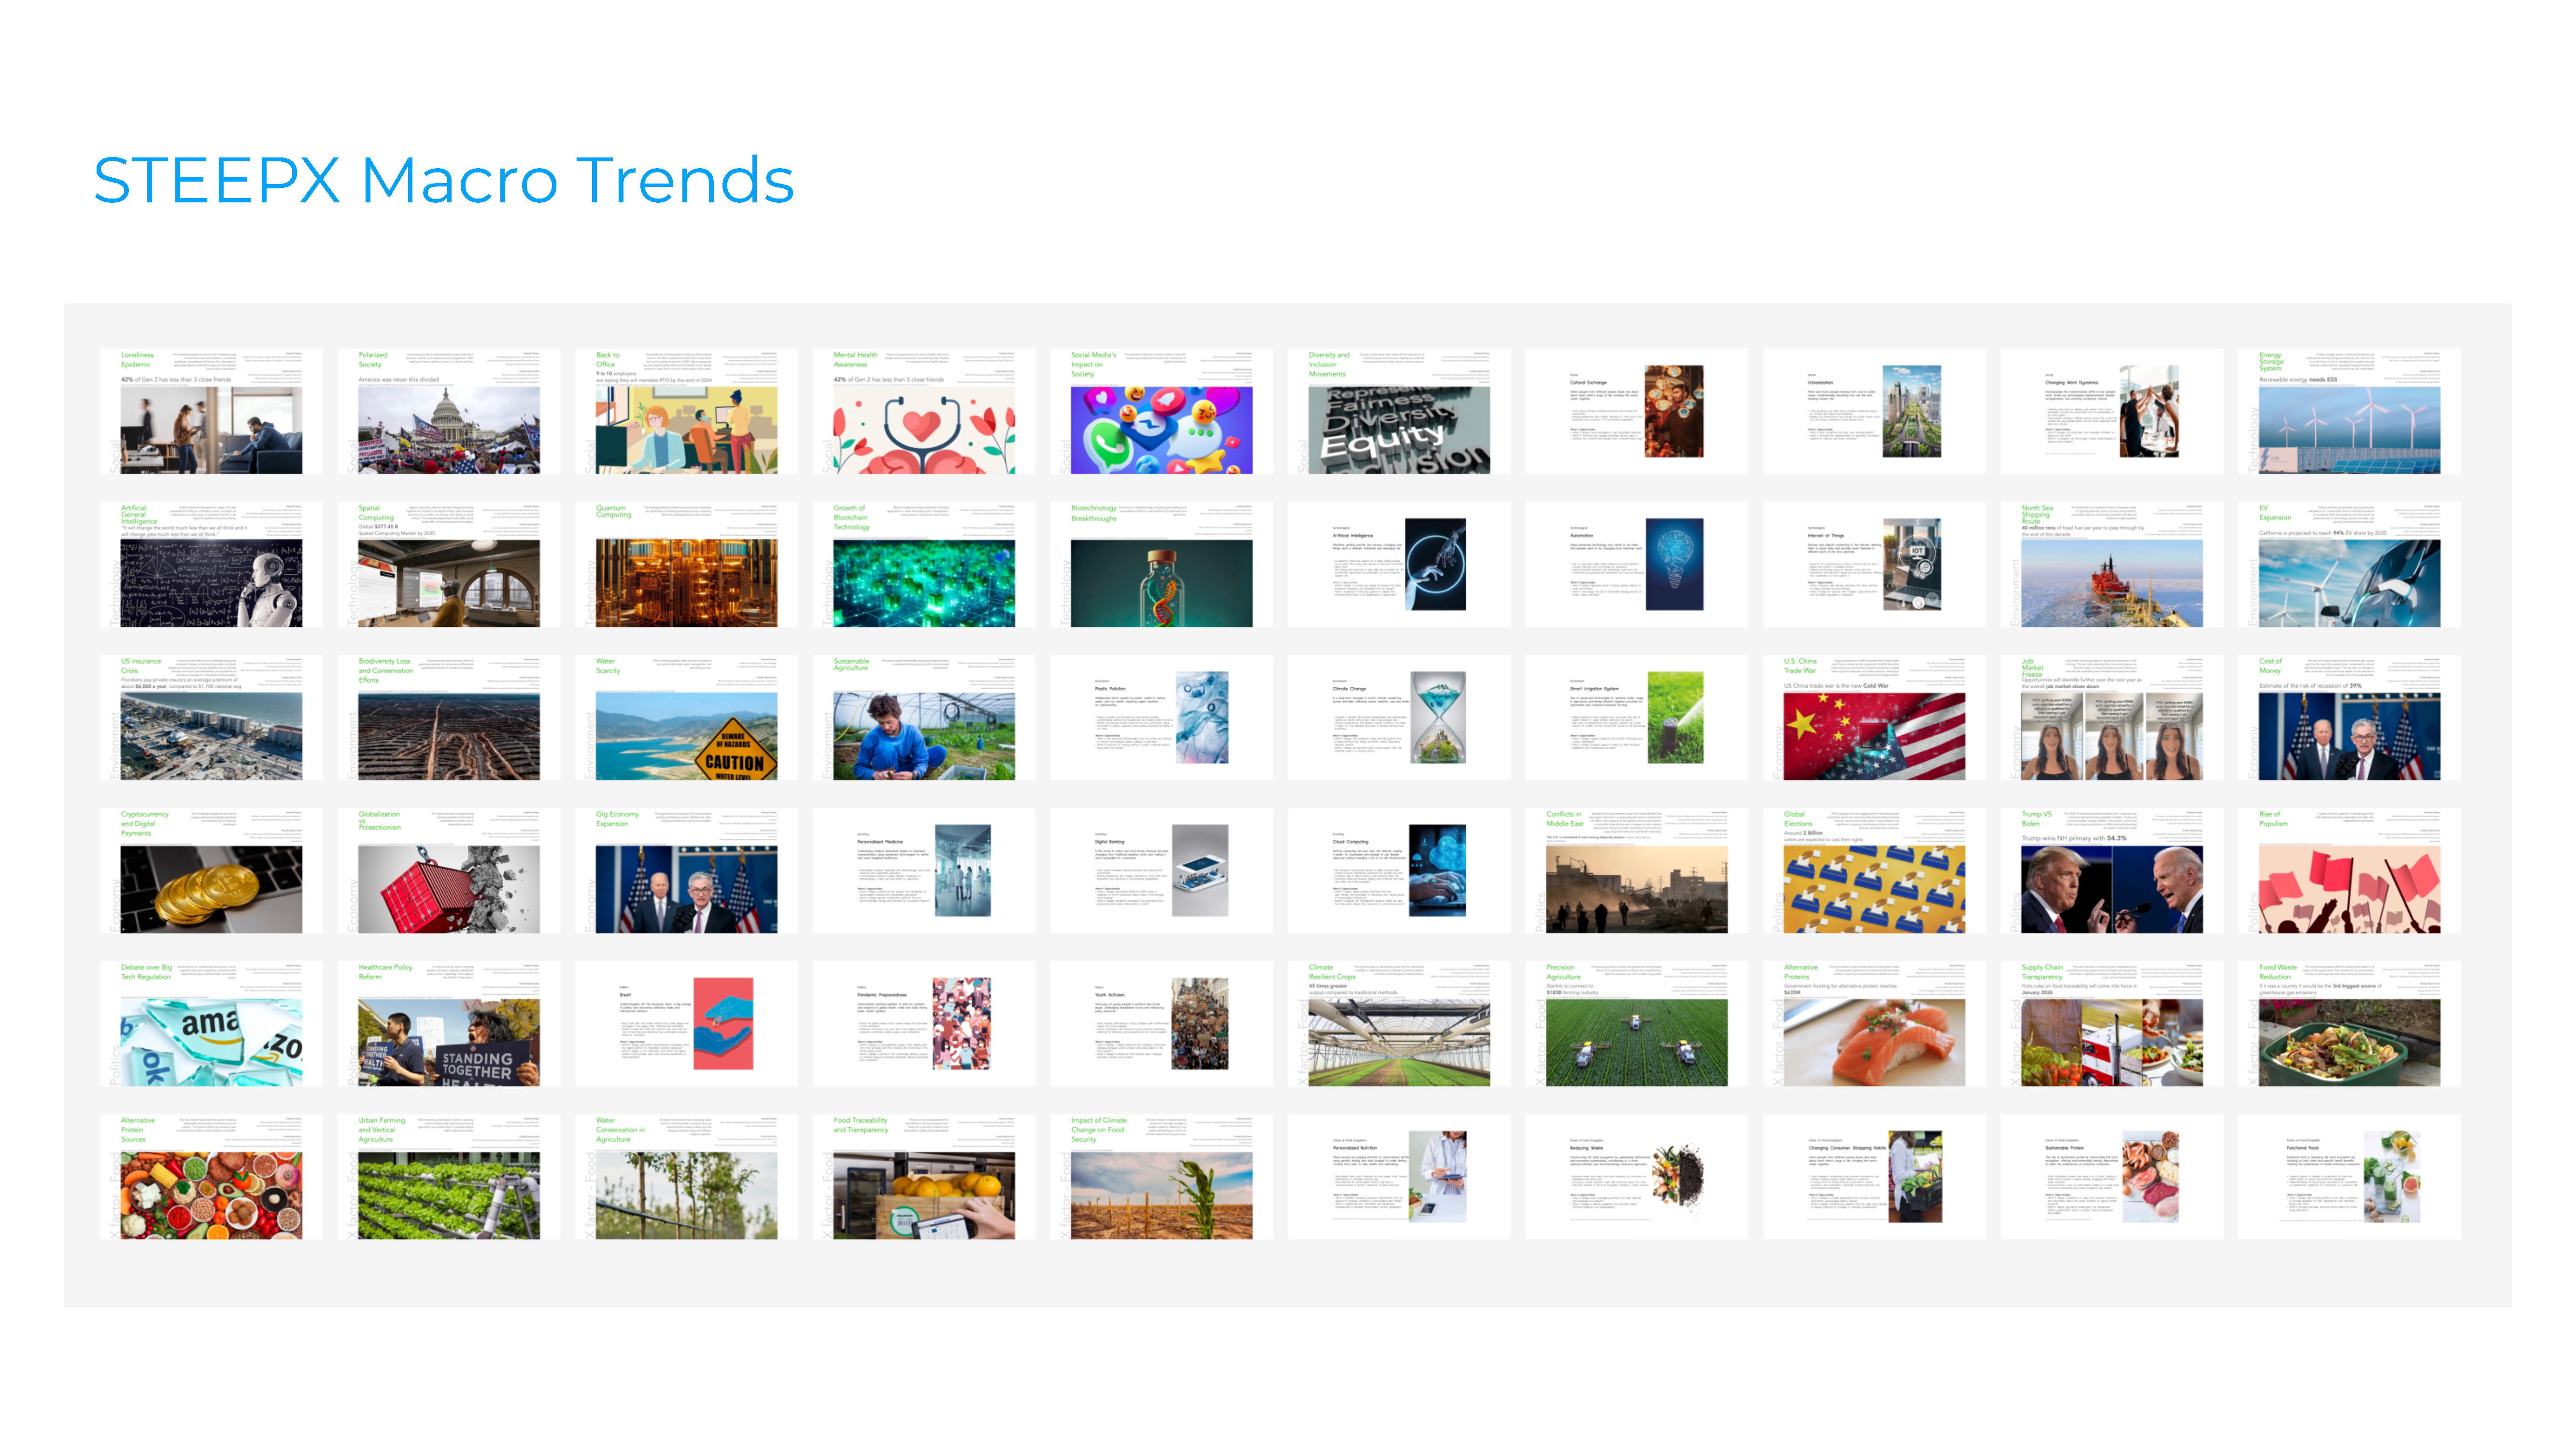Click the Mental Health Awareness slide
The image size is (2576, 1449).
(x=923, y=411)
